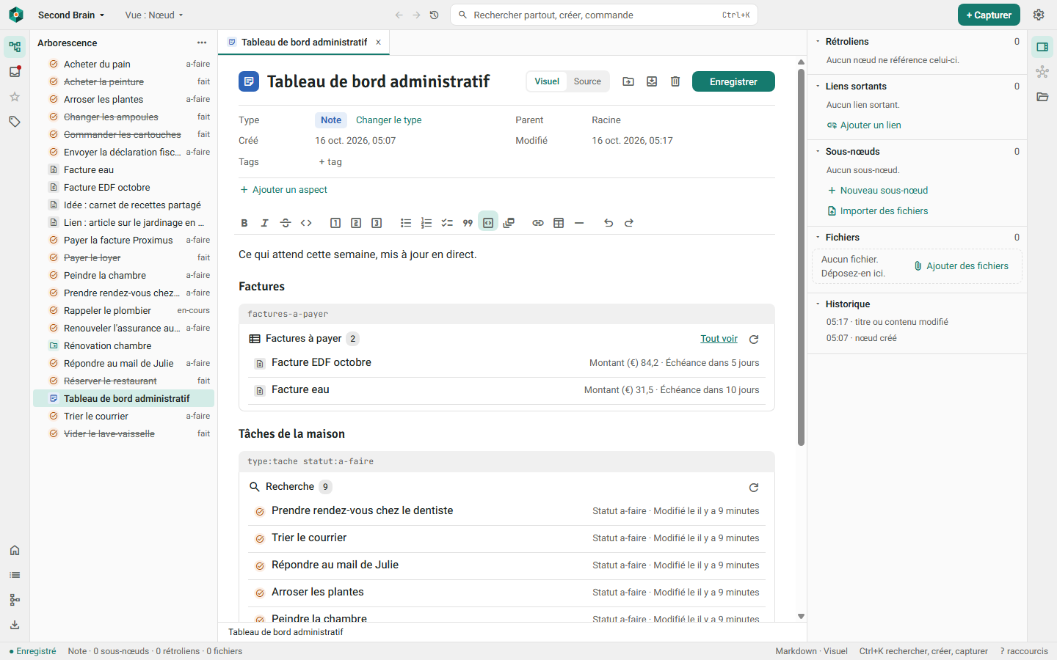Image resolution: width=1057 pixels, height=660 pixels.
Task: Set heading level 3
Action: (377, 223)
